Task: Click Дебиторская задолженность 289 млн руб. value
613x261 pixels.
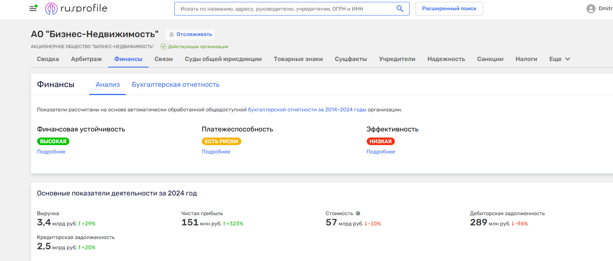Action: [490, 223]
